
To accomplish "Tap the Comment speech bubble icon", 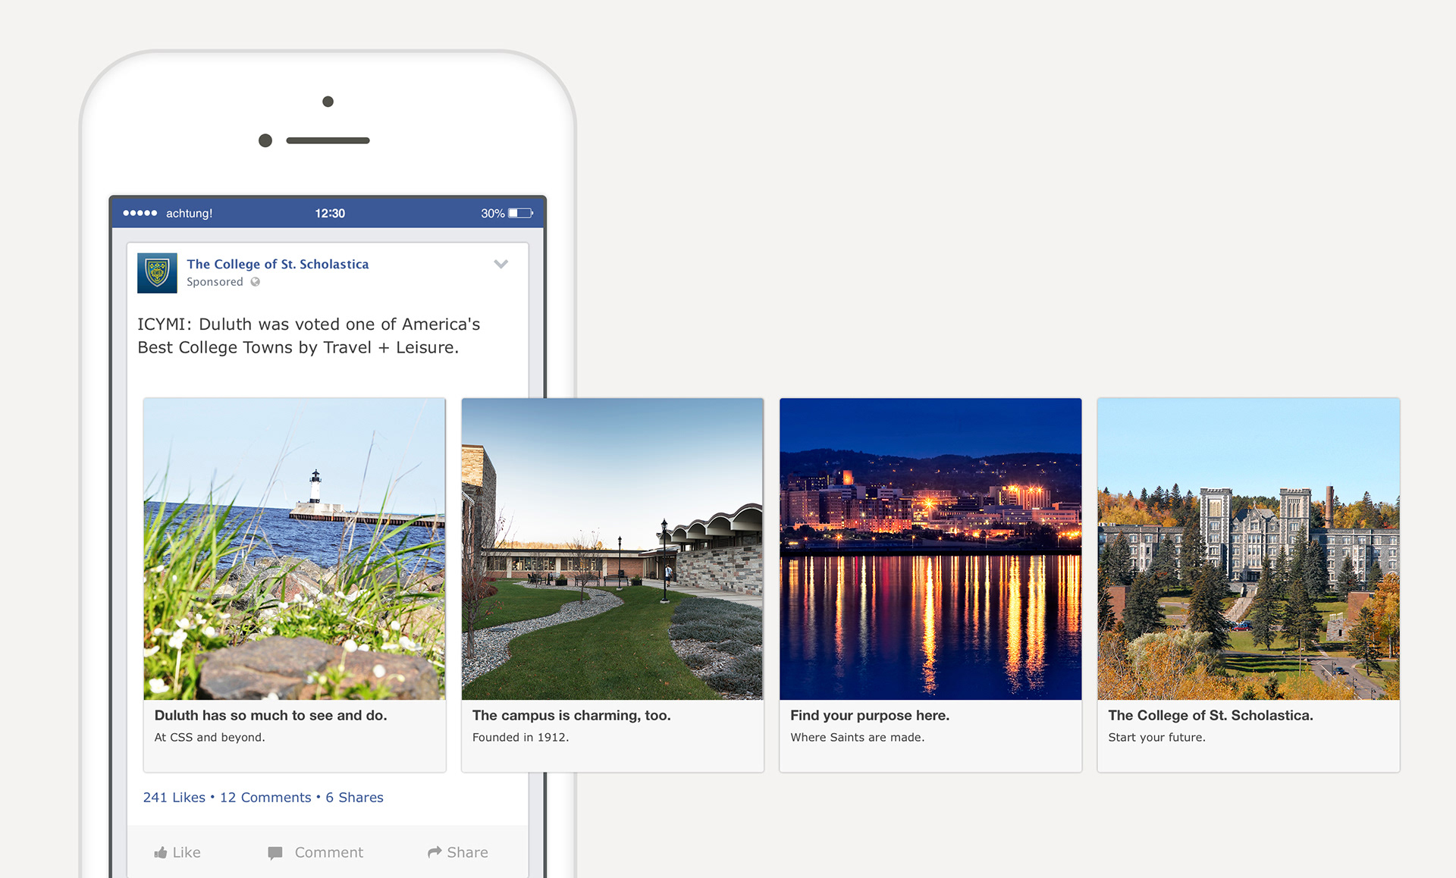I will click(275, 853).
